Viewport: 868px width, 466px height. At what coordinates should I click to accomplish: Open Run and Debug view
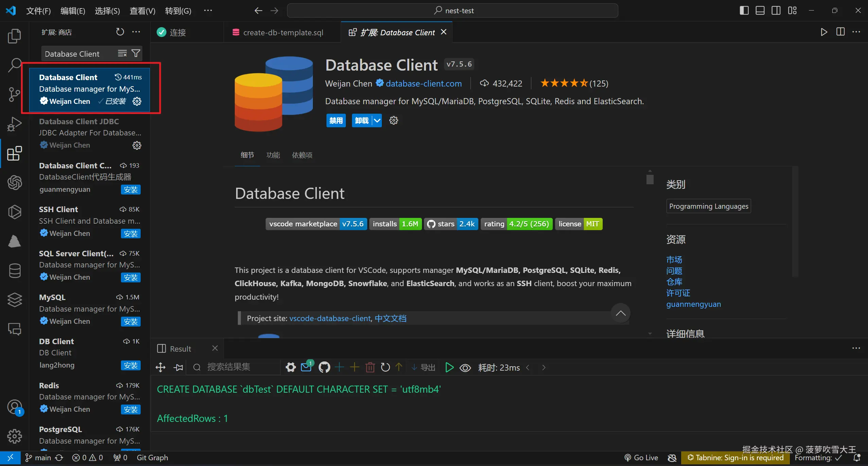pyautogui.click(x=14, y=124)
